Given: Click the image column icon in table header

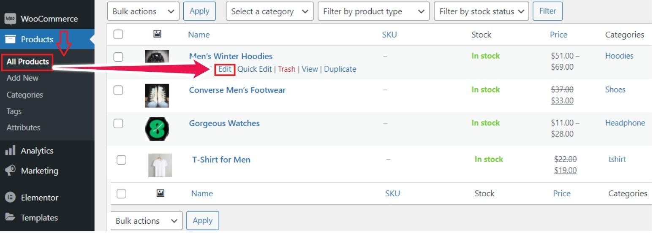Looking at the screenshot, I should 157,34.
